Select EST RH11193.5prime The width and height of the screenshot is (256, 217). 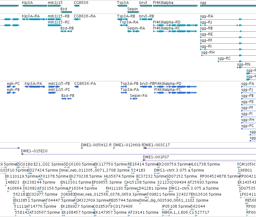tap(107, 191)
